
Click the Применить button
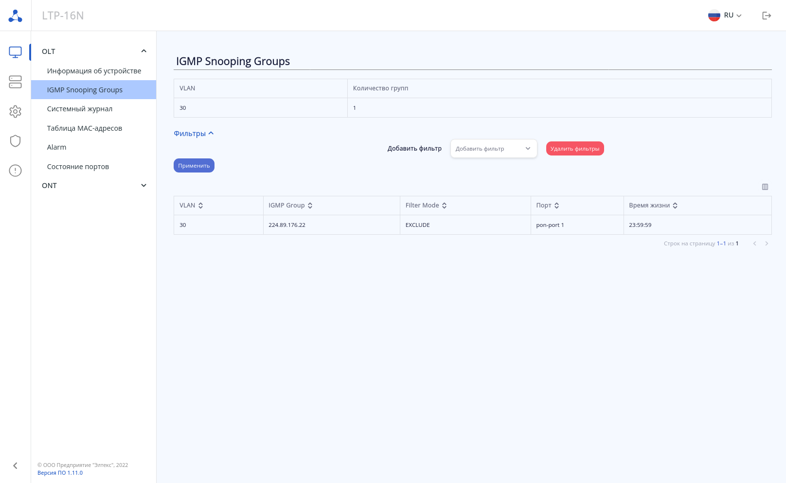(194, 166)
